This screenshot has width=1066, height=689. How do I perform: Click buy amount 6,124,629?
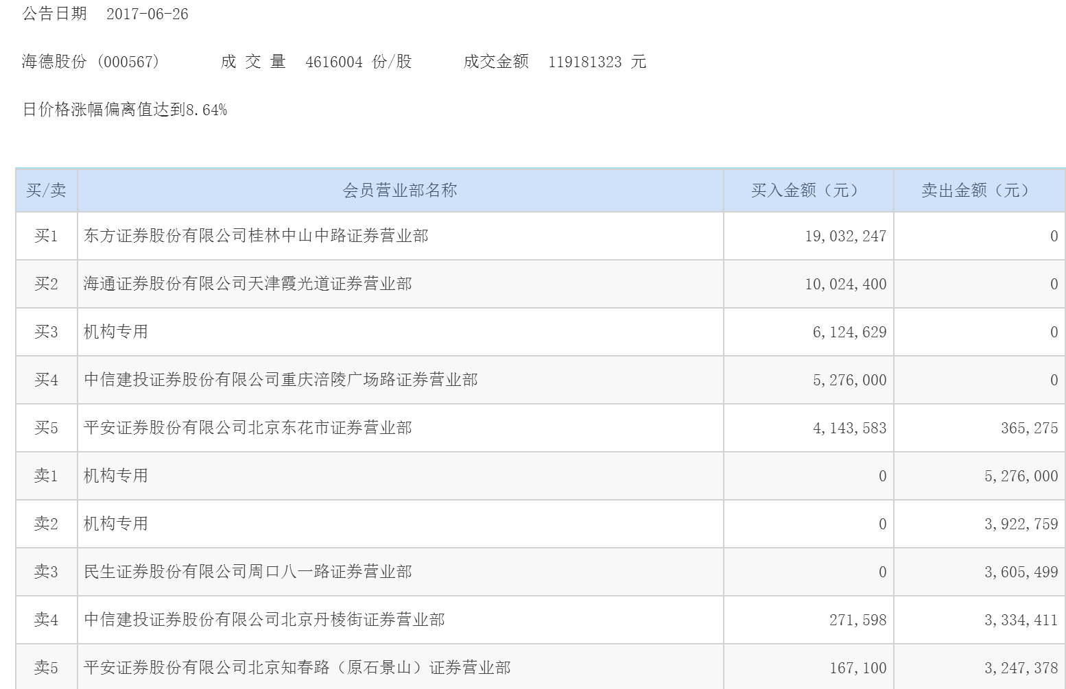point(850,333)
